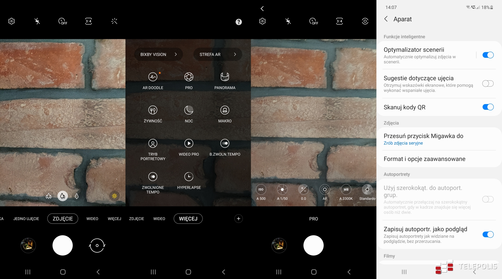Select the Food (Żywność) mode
This screenshot has width=502, height=279.
(153, 110)
